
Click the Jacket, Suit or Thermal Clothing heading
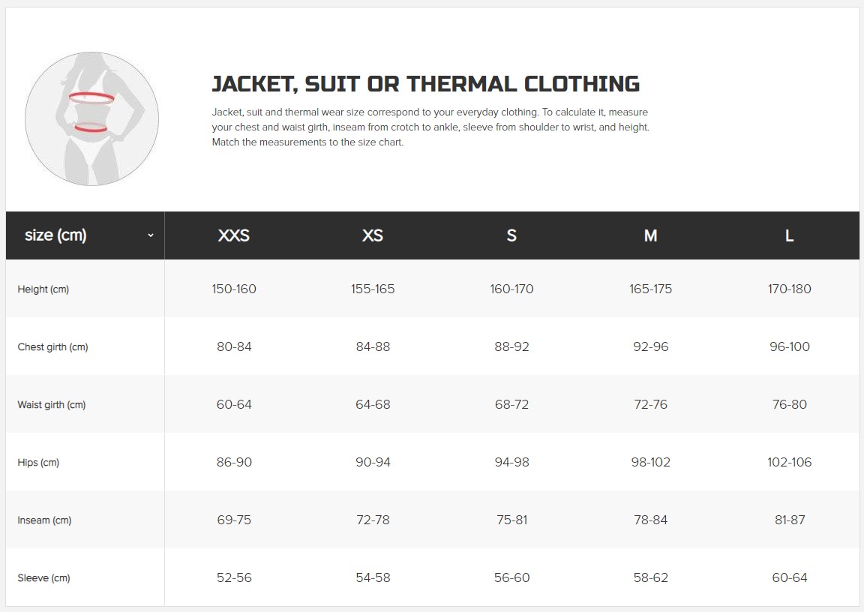pos(426,84)
